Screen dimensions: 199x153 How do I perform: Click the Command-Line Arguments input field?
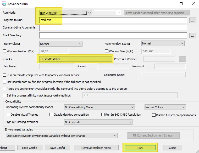113,28
